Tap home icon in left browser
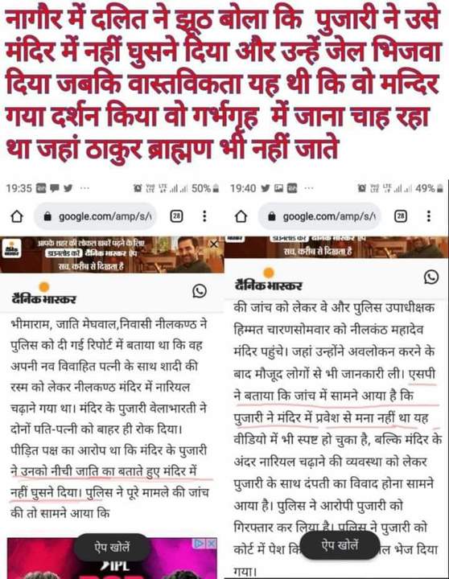 coord(17,216)
